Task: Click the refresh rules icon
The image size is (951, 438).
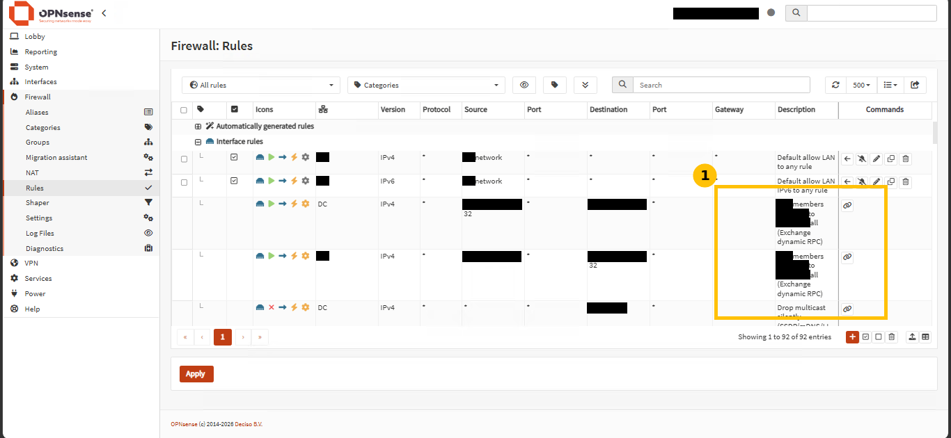Action: point(836,85)
